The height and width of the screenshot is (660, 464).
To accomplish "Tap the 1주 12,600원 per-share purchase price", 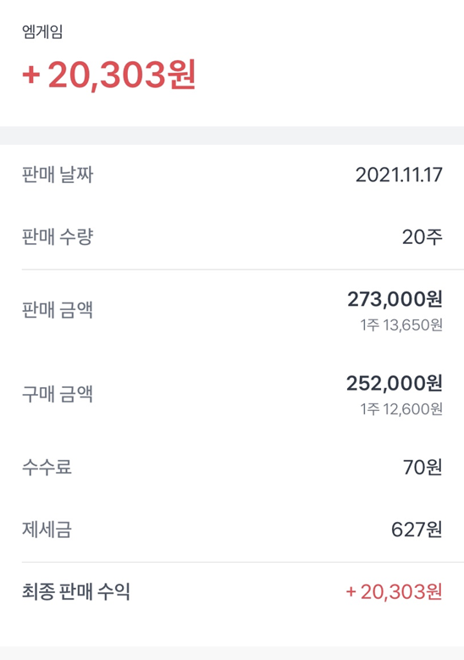I will (401, 409).
